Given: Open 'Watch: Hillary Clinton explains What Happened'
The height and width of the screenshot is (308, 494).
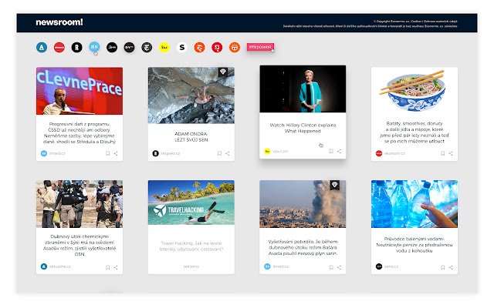Looking at the screenshot, I should pyautogui.click(x=303, y=128).
